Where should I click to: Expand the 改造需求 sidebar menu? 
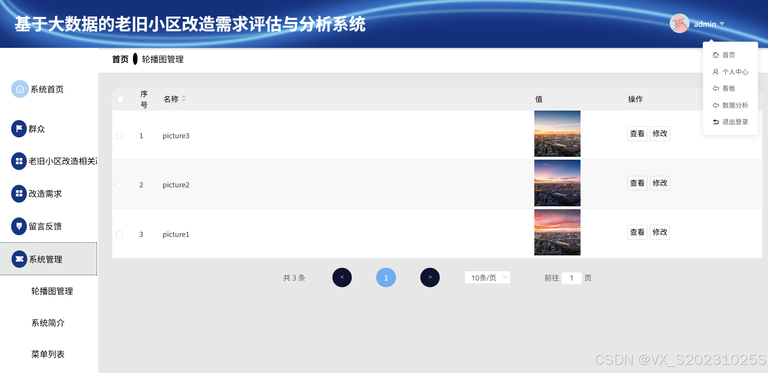[x=49, y=194]
